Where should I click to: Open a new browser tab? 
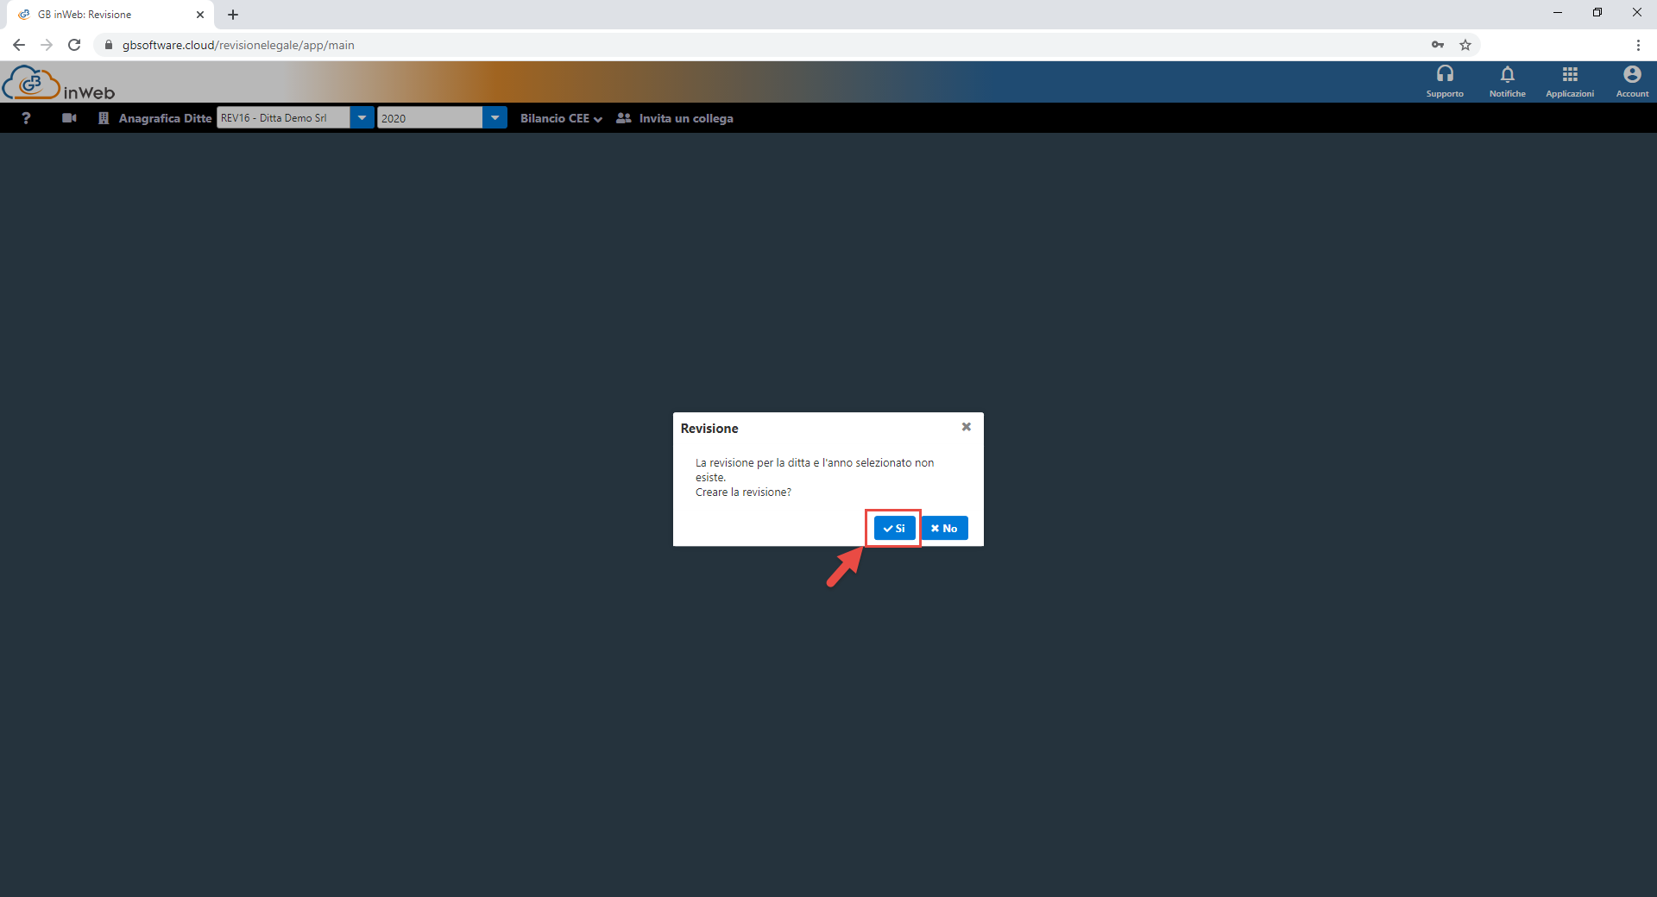(233, 15)
